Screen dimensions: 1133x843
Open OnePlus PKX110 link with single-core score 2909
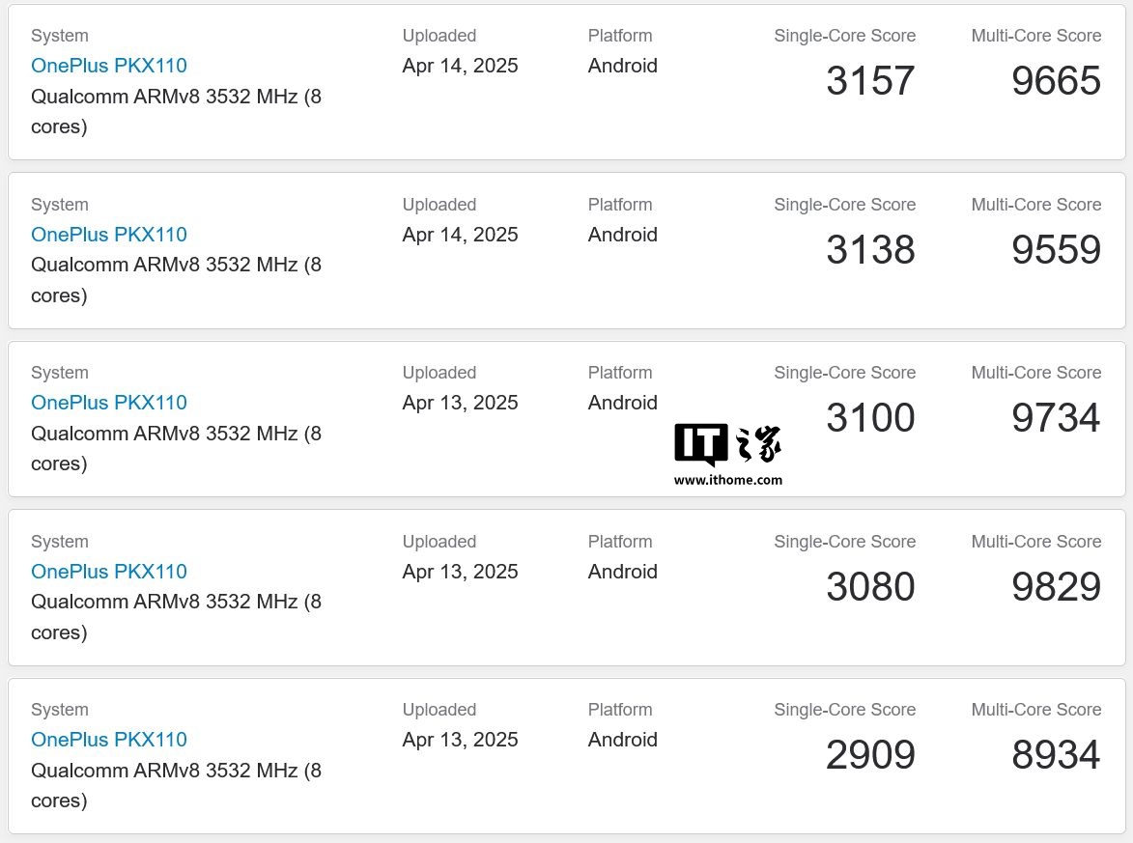point(109,740)
